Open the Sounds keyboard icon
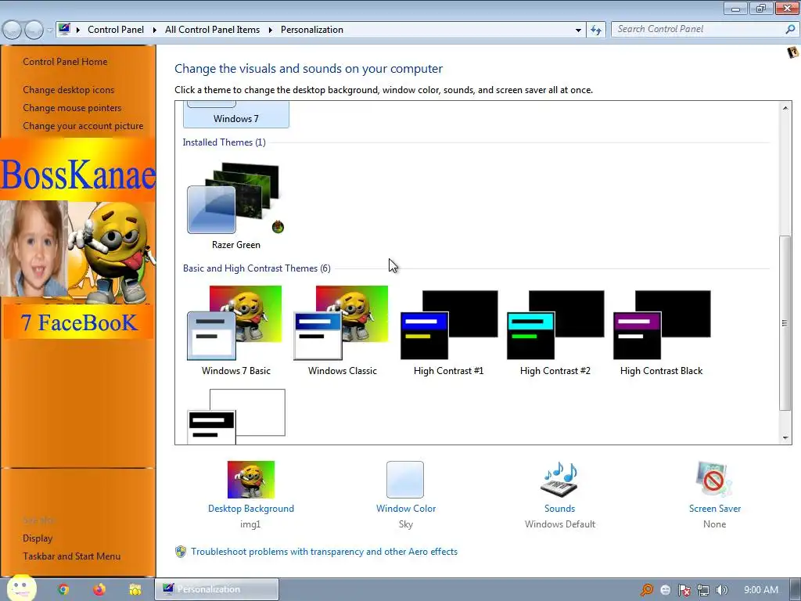801x601 pixels. click(559, 480)
